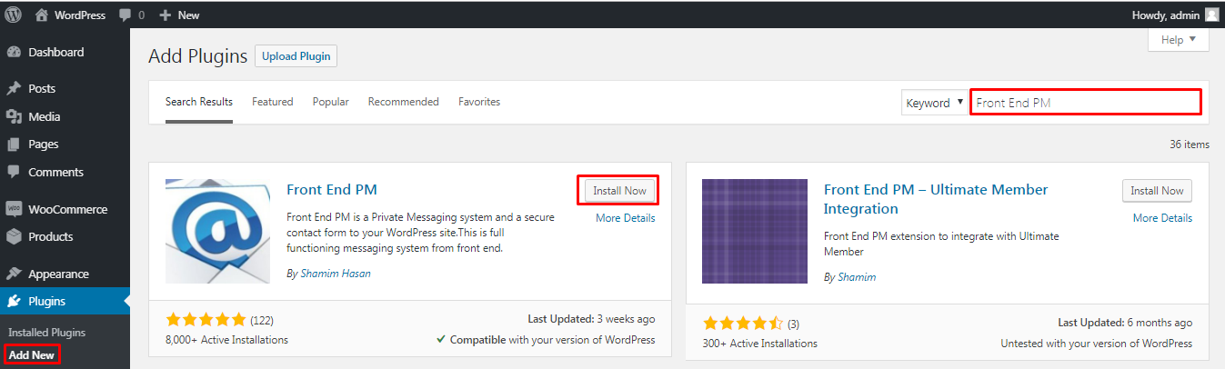The width and height of the screenshot is (1225, 369).
Task: Switch to the Popular tab
Action: coord(331,102)
